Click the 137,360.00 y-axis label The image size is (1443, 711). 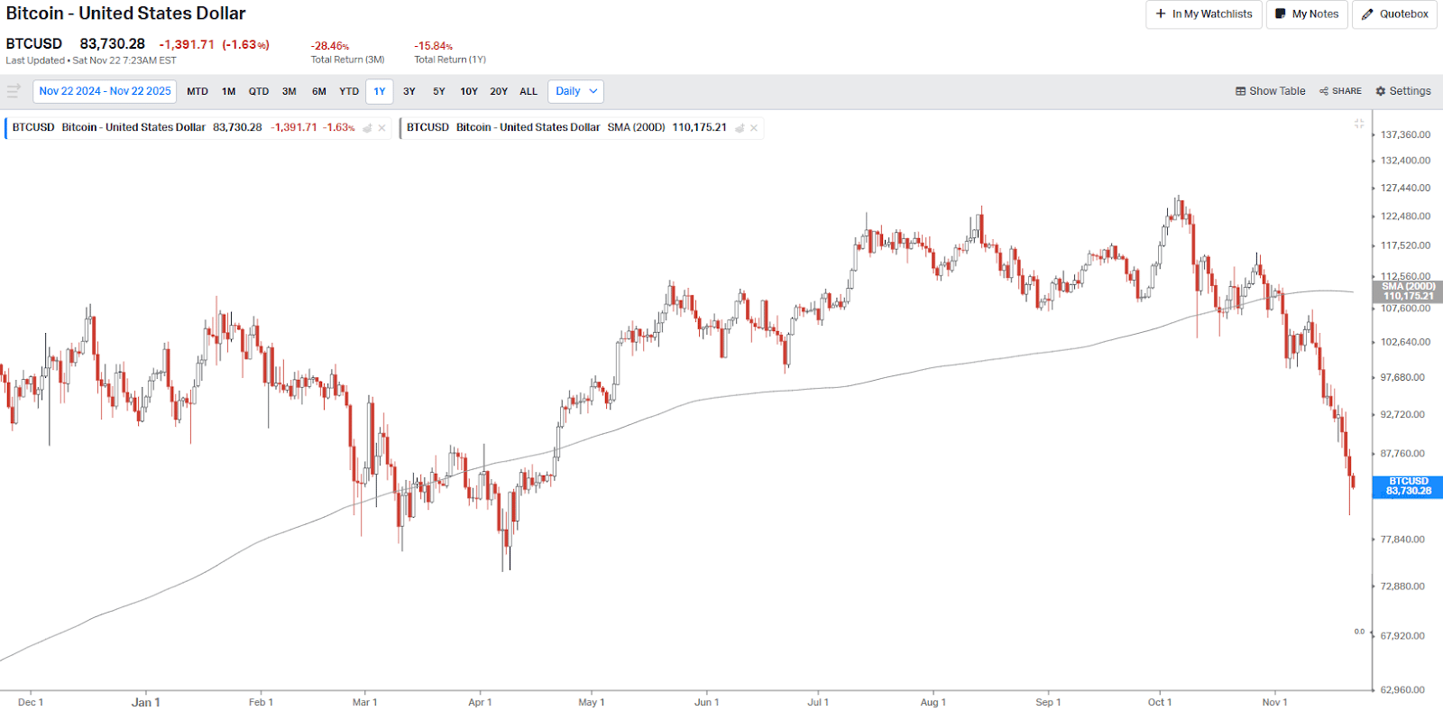click(x=1405, y=134)
